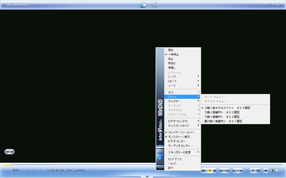The width and height of the screenshot is (286, 178).
Task: Click the step frame oval button on video
Action: [x=9, y=152]
